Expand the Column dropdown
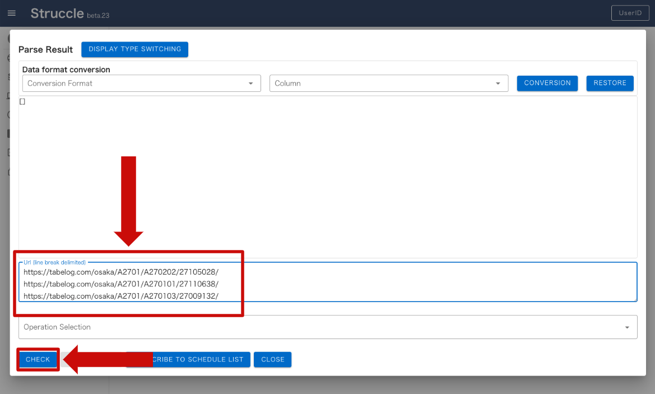Viewport: 655px width, 394px height. click(x=388, y=84)
